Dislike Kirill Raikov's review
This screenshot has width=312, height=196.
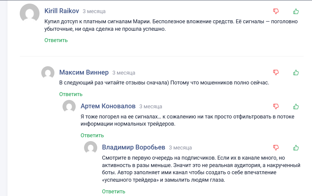[x=276, y=11]
